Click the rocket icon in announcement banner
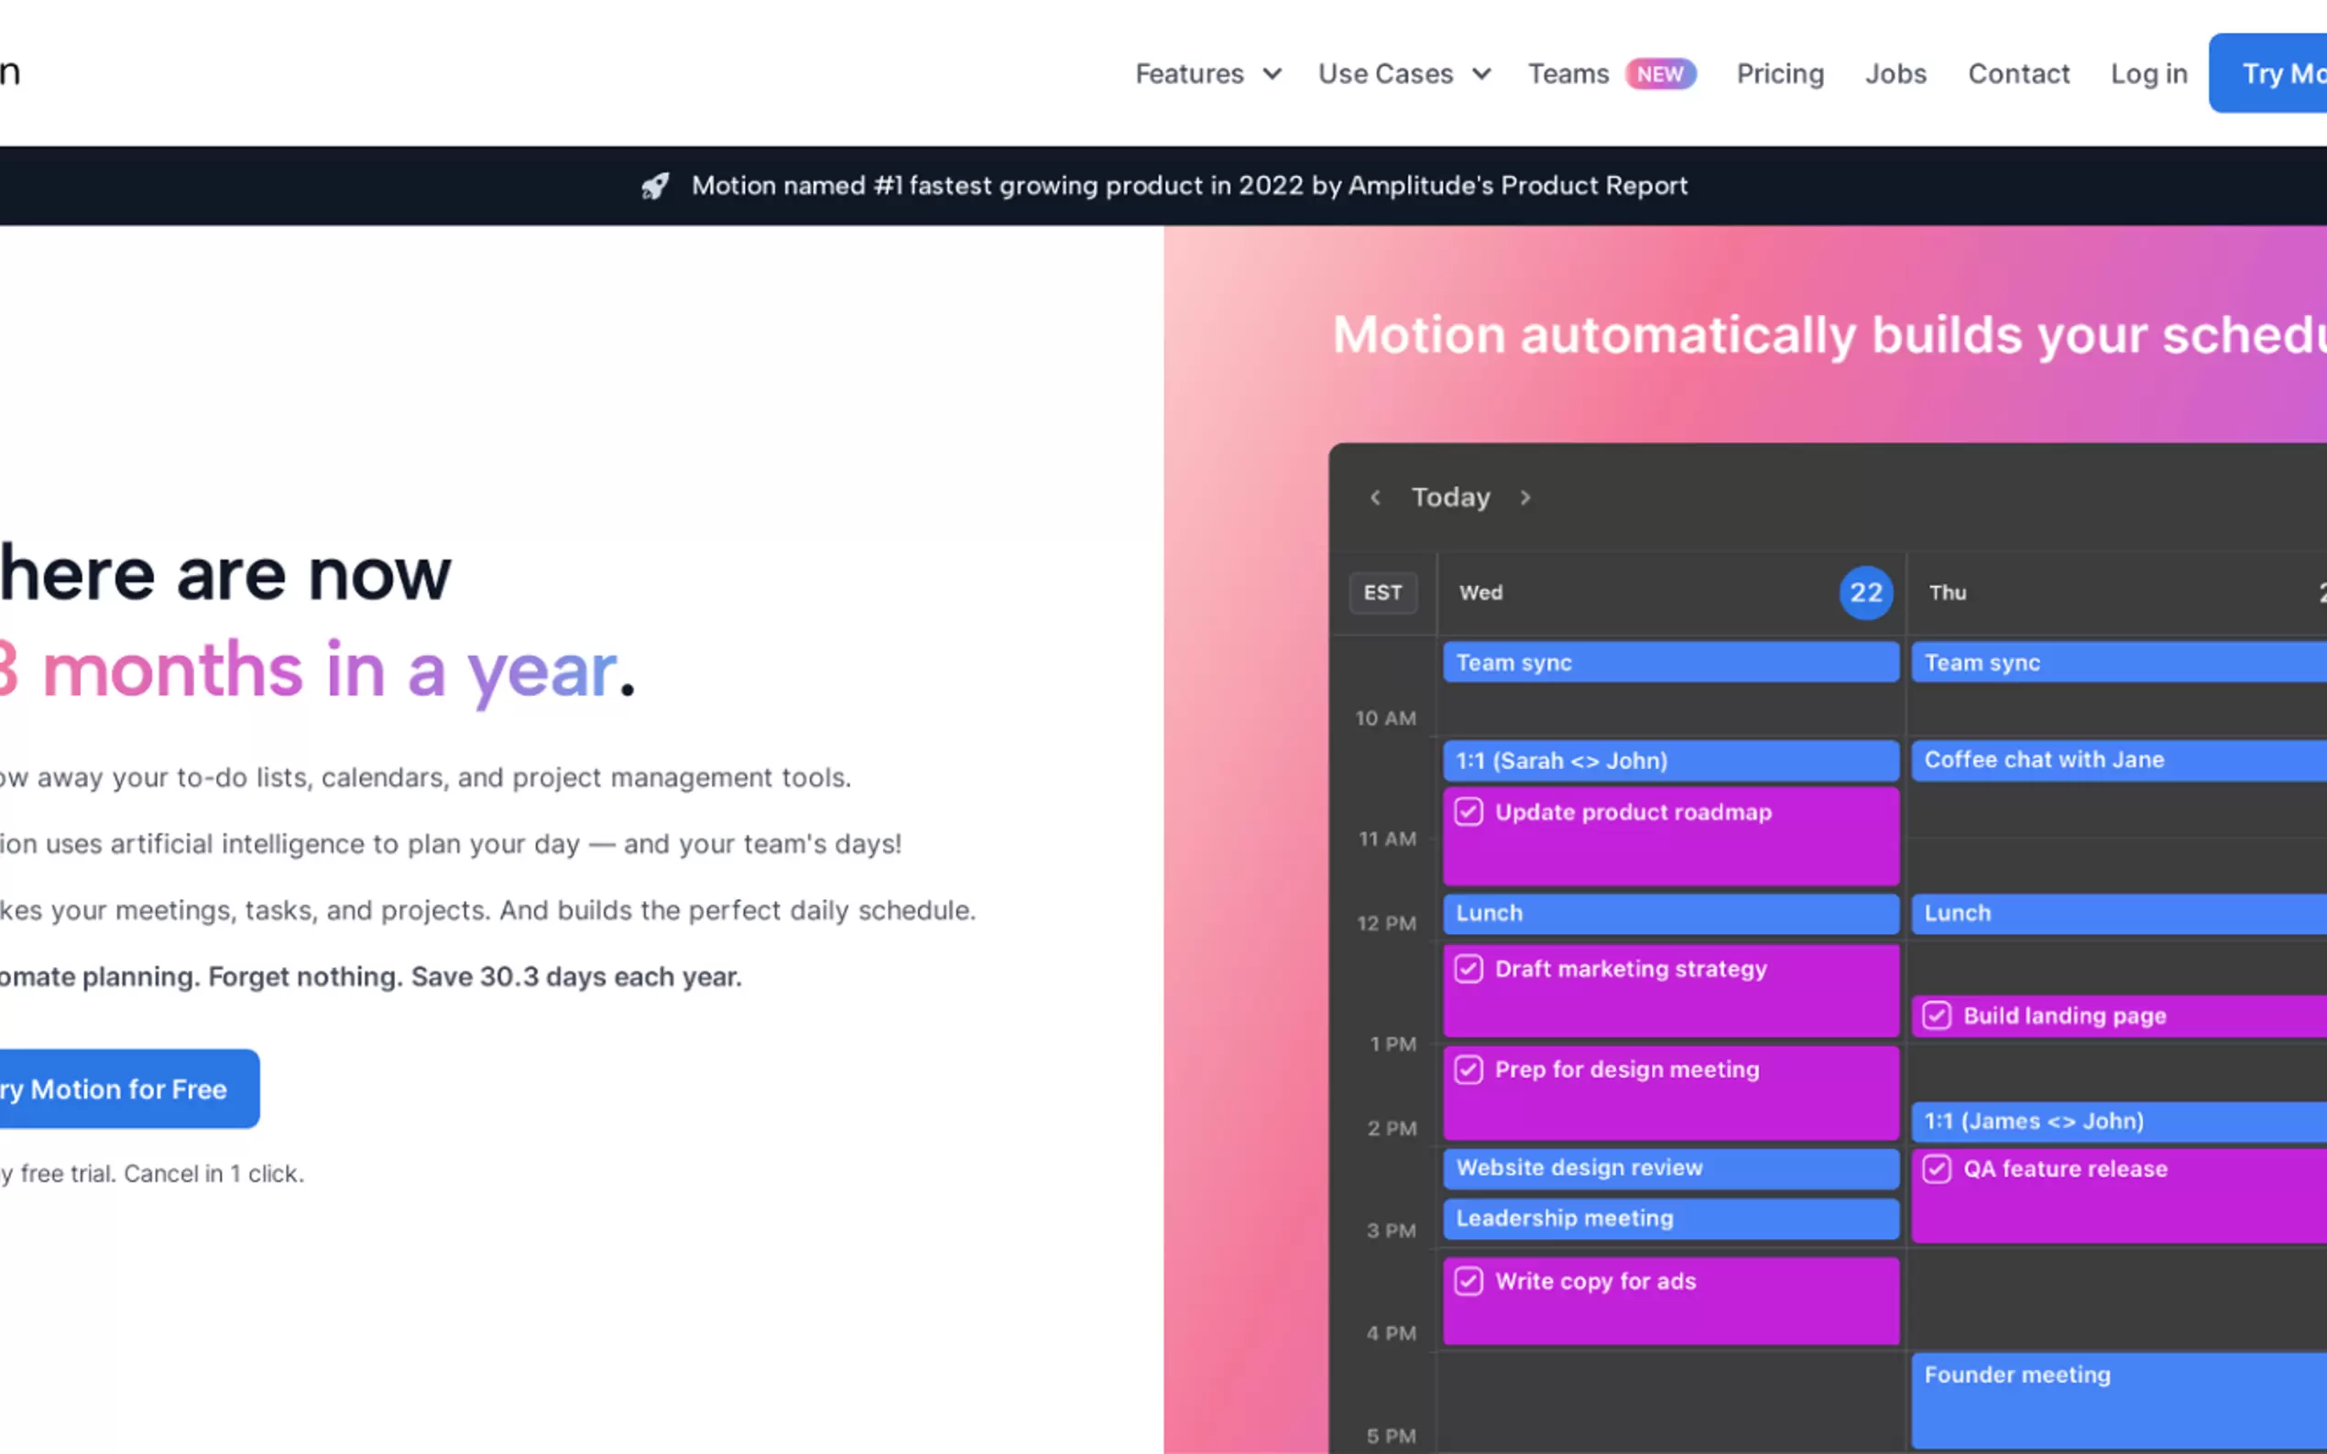This screenshot has height=1454, width=2327. 655,186
